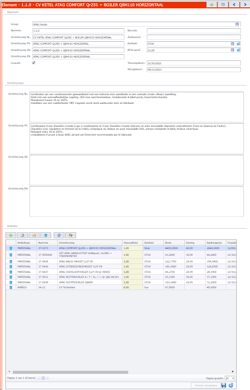The width and height of the screenshot is (250, 390).
Task: Delete row 37-0512 with its trash icon
Action: click(11, 277)
